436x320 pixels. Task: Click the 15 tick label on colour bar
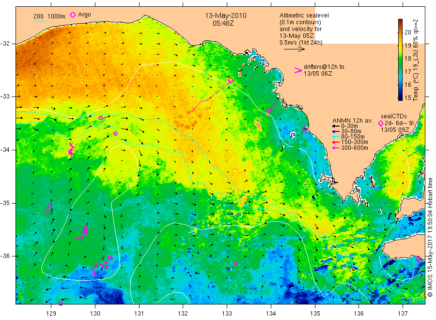click(407, 97)
